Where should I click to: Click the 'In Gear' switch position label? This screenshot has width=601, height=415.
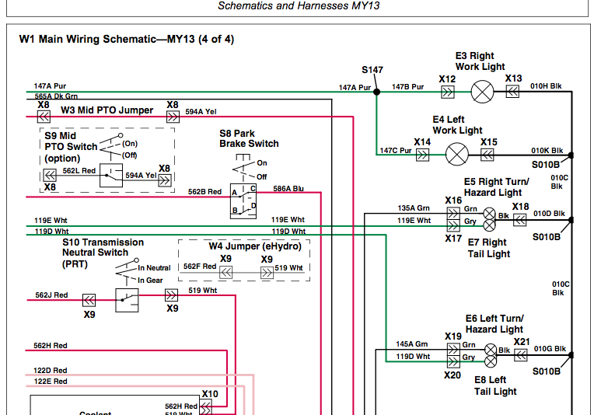[x=150, y=280]
